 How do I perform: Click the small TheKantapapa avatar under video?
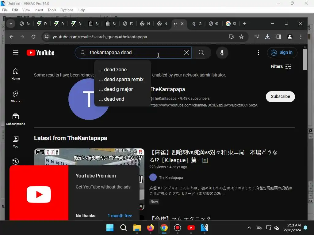coord(153,177)
